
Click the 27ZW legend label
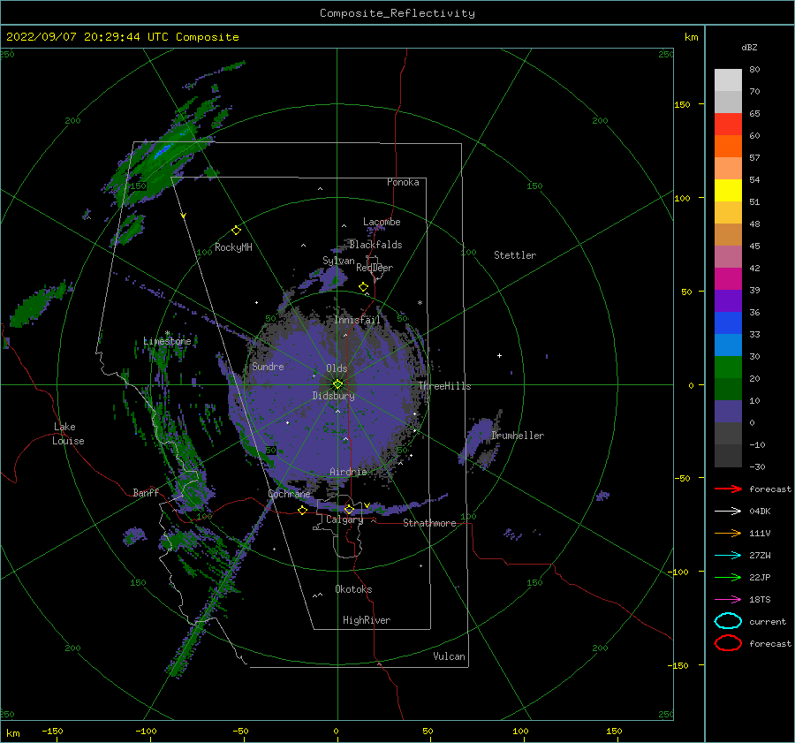tap(760, 556)
